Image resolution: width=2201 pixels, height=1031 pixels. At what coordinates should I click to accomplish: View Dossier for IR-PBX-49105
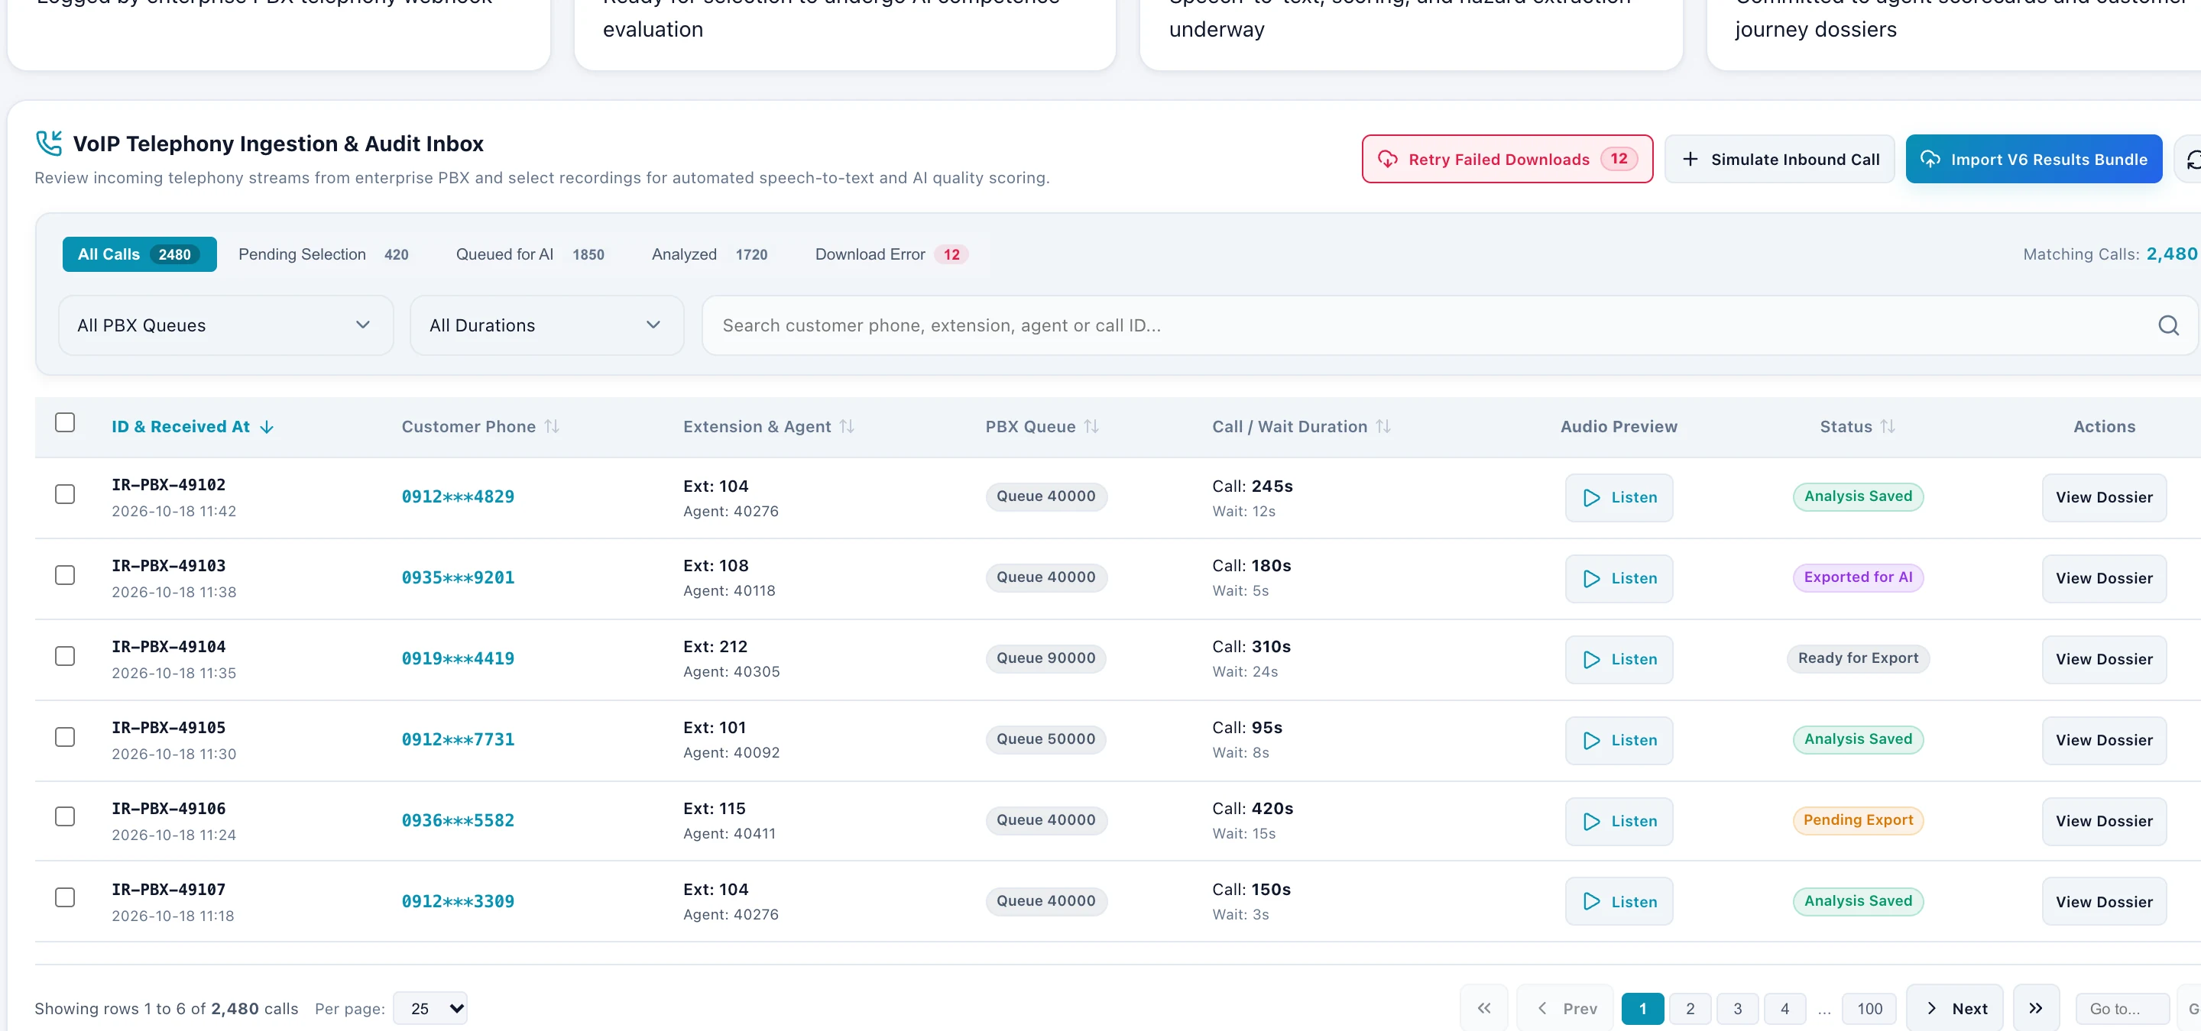click(2104, 741)
